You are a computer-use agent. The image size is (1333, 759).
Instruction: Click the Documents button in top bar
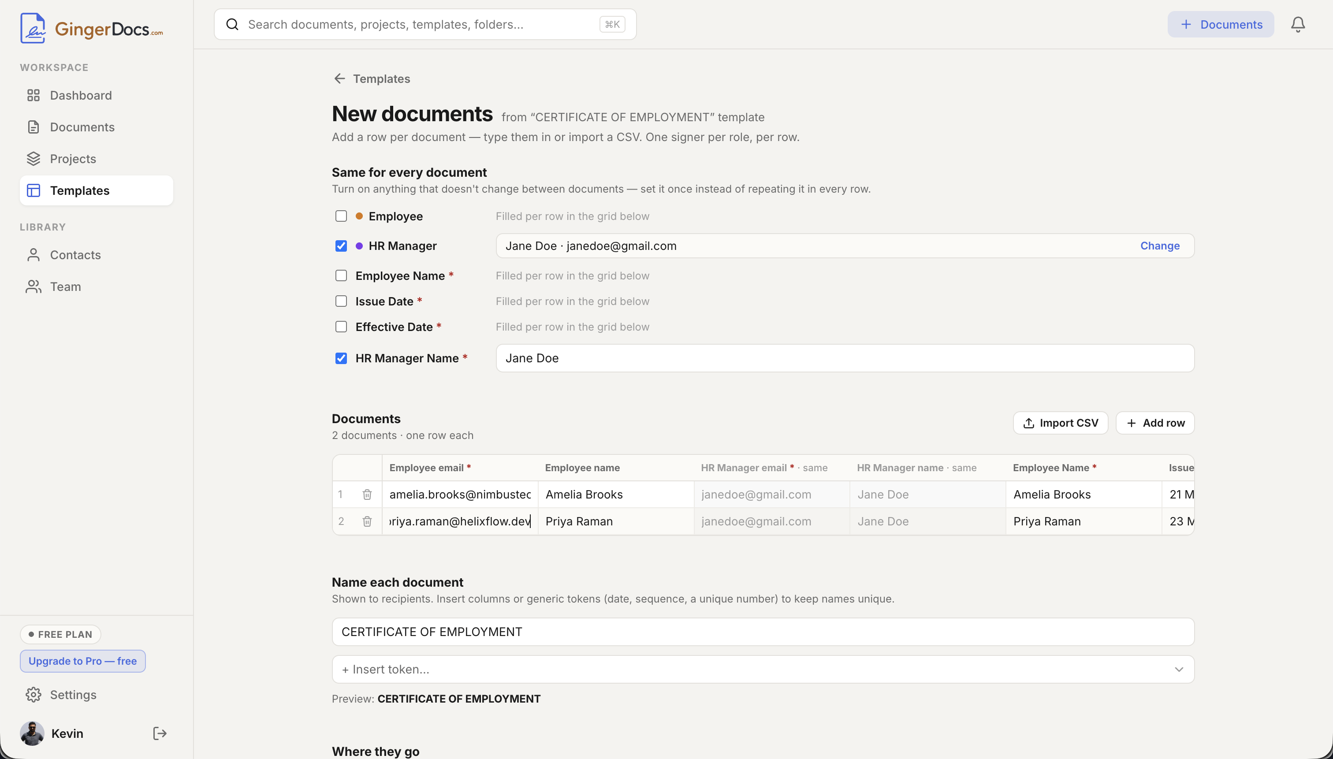point(1221,25)
